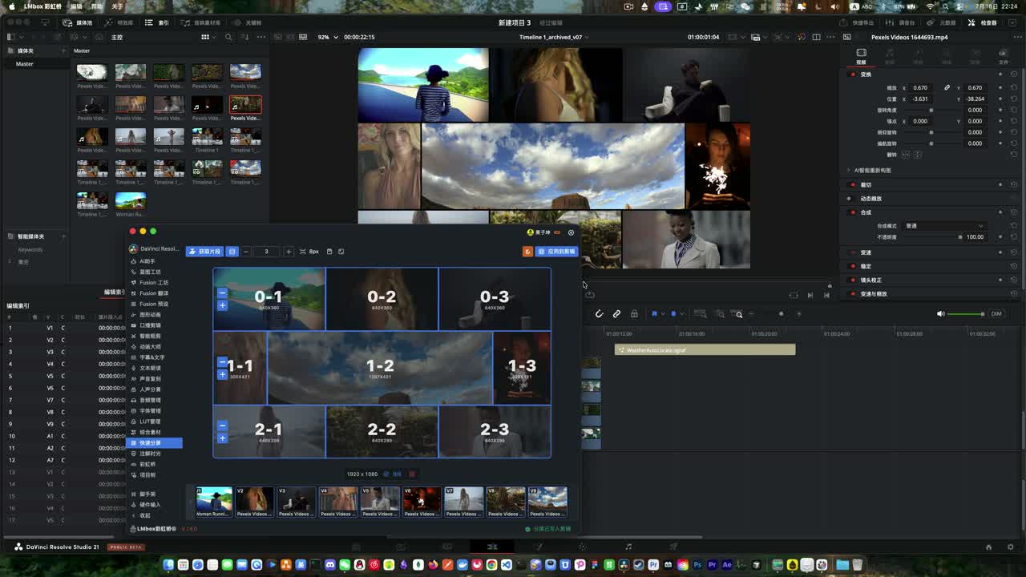1026x577 pixels.
Task: Toggle the 变速与缩放 retime and scaling switch
Action: click(x=853, y=294)
